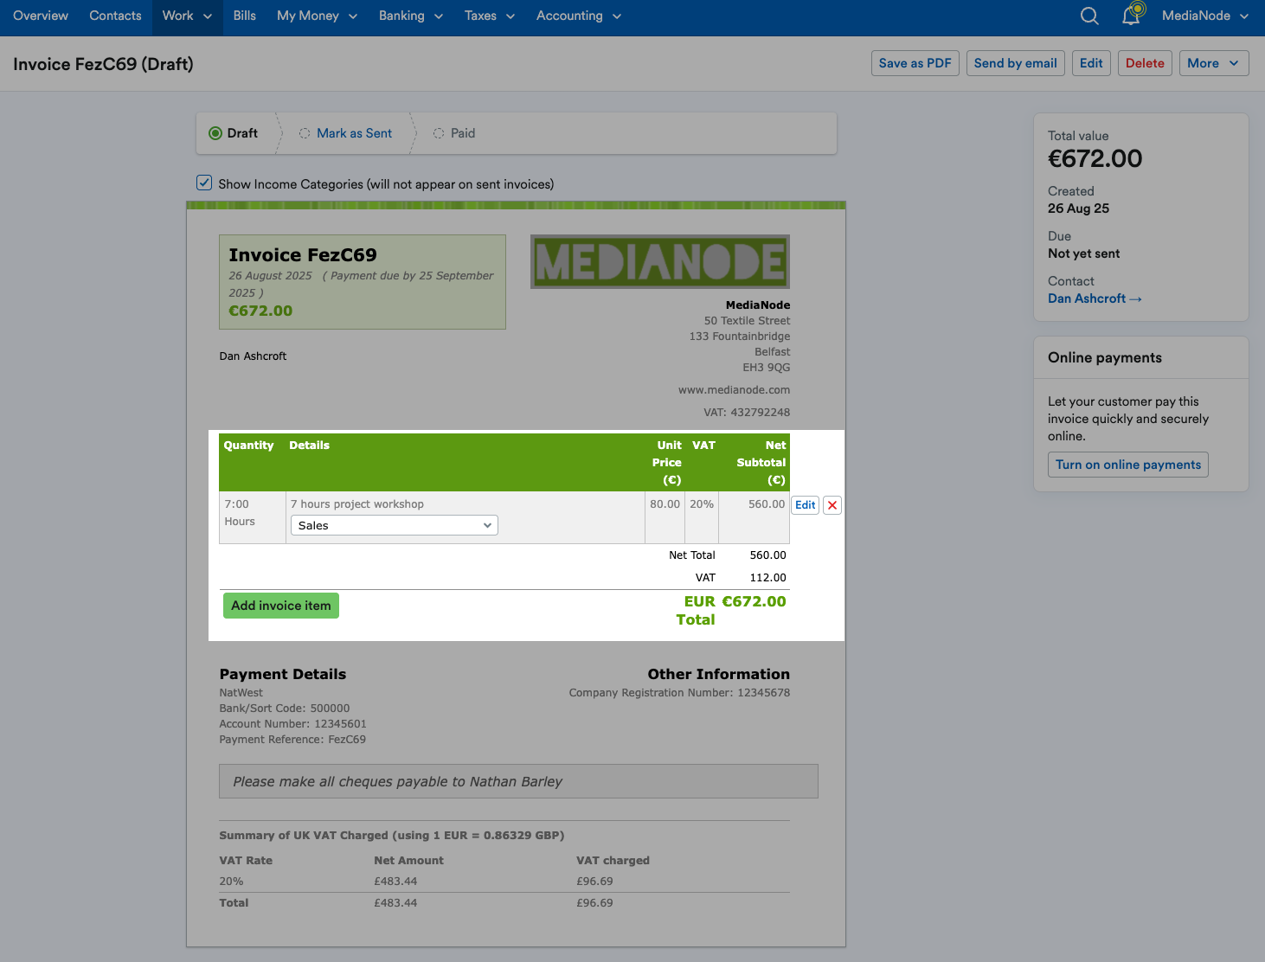Click the red Delete button
This screenshot has width=1265, height=962.
click(1145, 63)
